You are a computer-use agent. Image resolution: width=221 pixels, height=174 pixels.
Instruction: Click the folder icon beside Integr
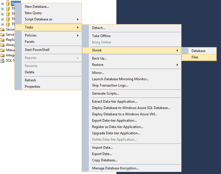point(2,55)
